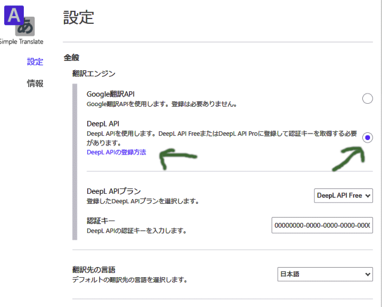Select the DeepL API radio button
382x307 pixels.
(368, 138)
